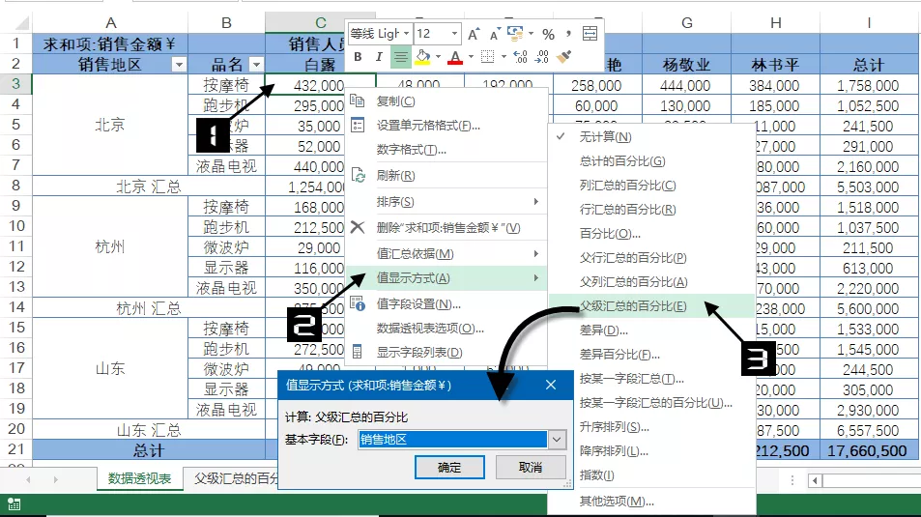
Task: Delete the 求和项:销售金额 field
Action: pos(447,227)
